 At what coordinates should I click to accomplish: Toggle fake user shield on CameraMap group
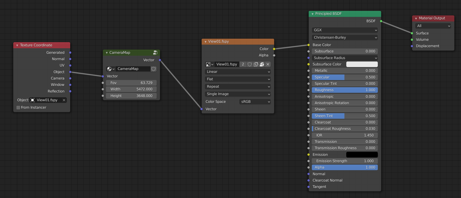154,69
